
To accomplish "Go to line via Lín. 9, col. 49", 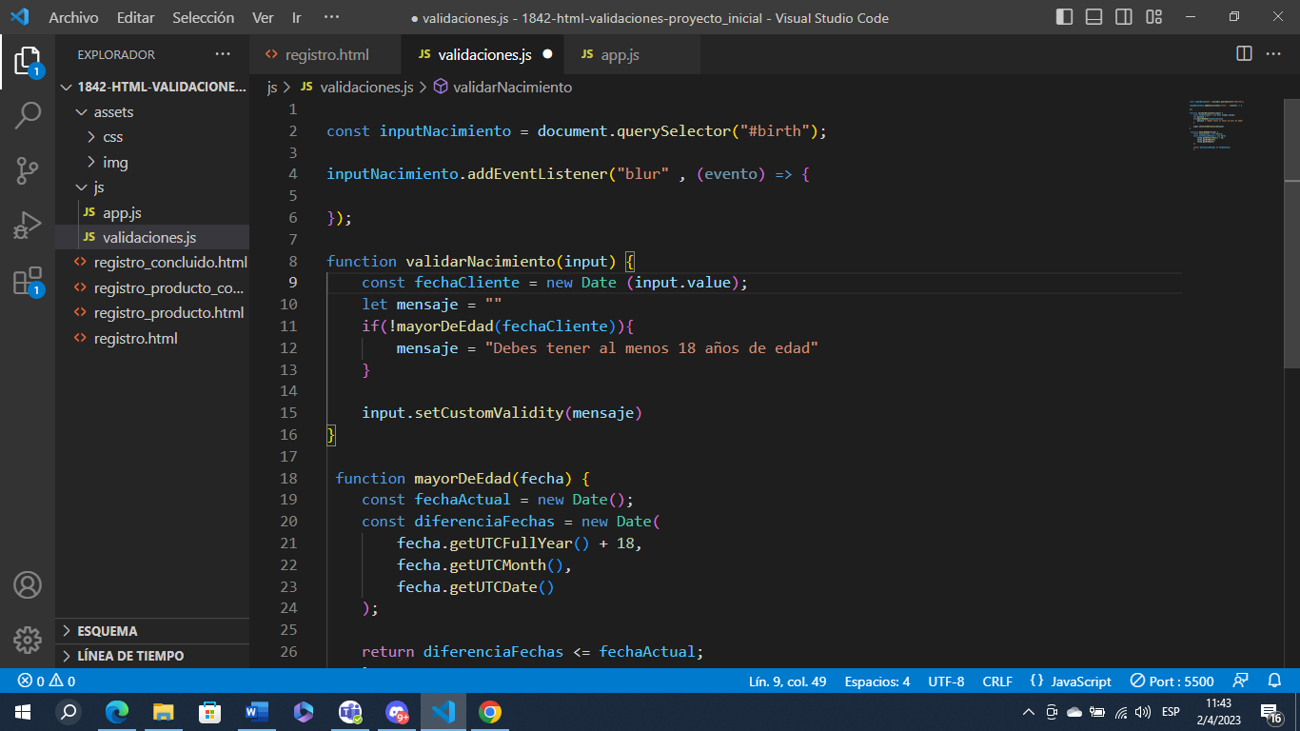I will coord(787,682).
